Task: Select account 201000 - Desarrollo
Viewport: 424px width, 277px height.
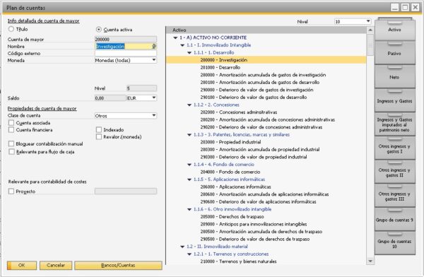Action: pos(220,68)
